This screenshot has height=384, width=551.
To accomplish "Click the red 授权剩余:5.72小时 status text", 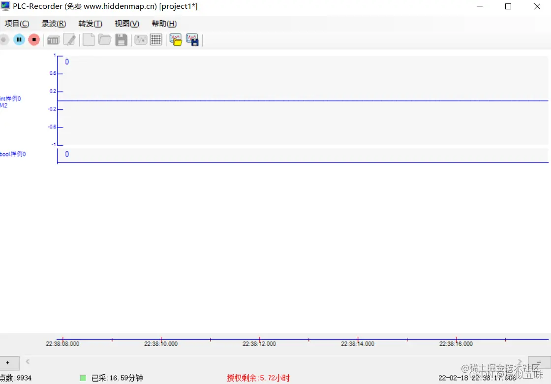I will (258, 378).
